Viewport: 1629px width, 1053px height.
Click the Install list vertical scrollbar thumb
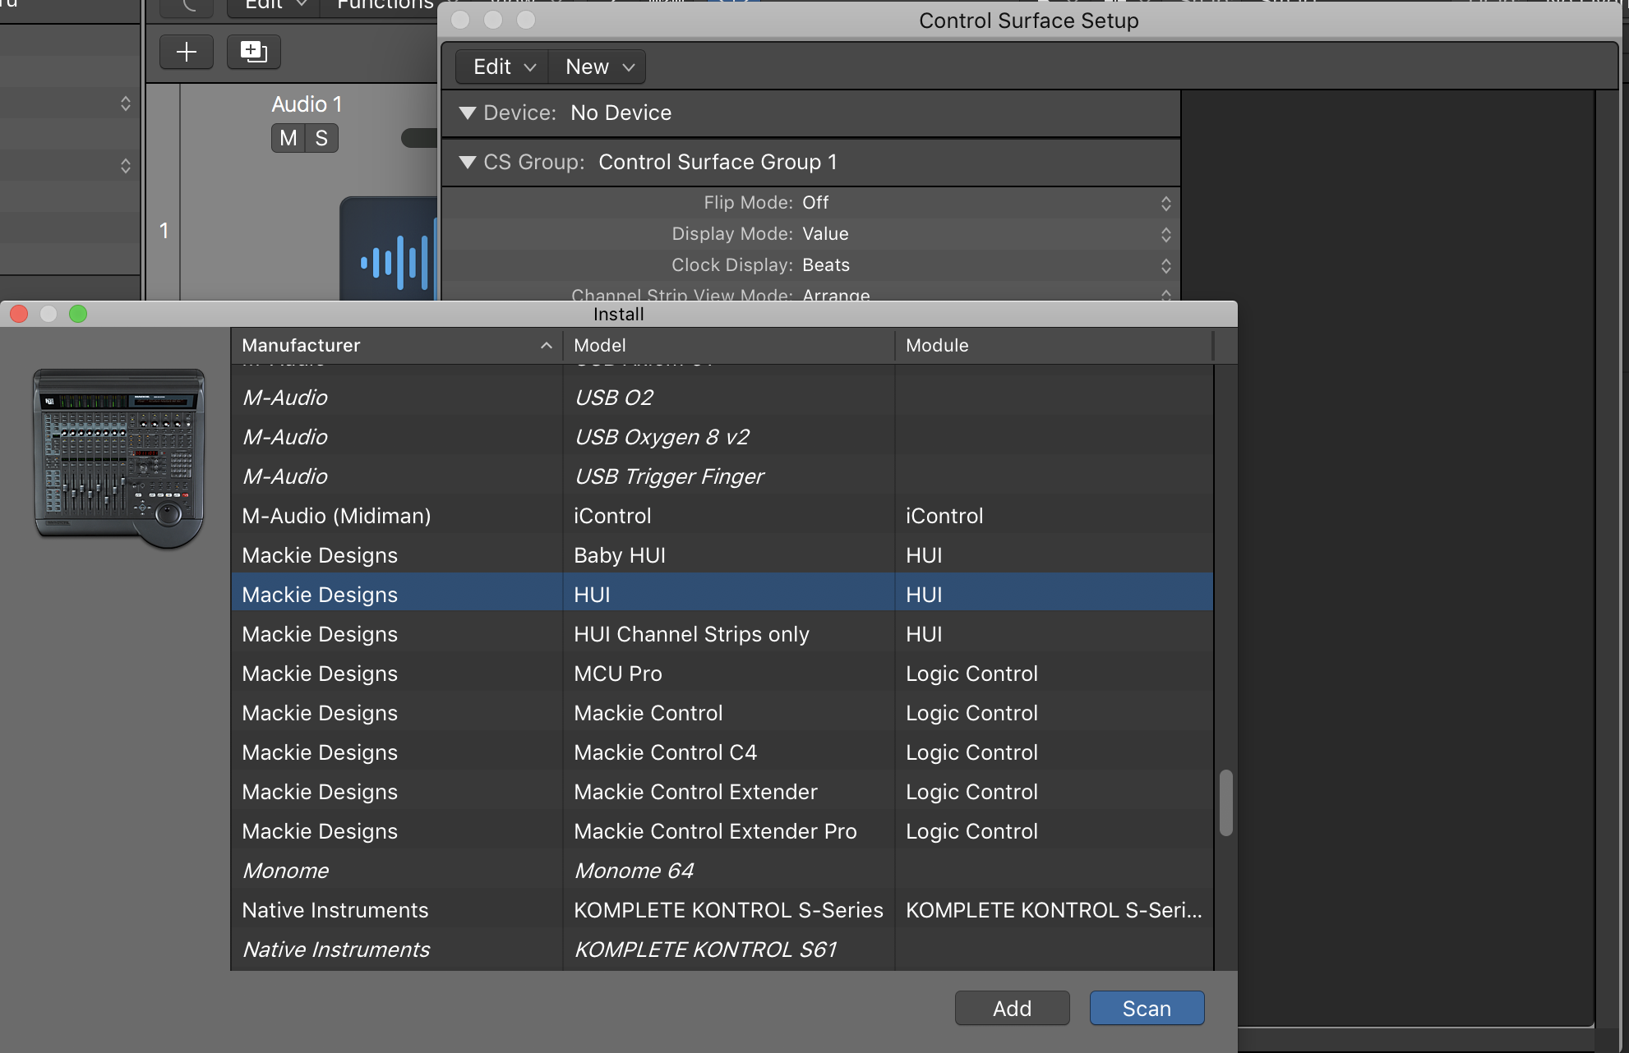(1225, 802)
